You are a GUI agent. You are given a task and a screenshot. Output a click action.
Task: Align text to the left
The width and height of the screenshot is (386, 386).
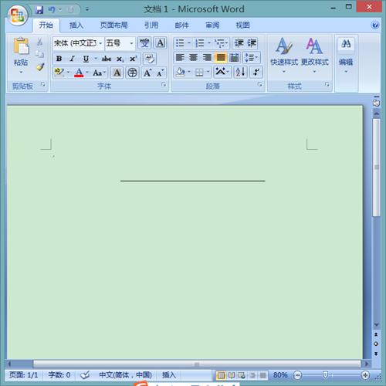pos(180,58)
